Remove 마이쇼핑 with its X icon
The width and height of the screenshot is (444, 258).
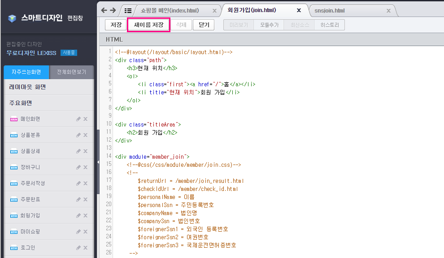(x=85, y=232)
